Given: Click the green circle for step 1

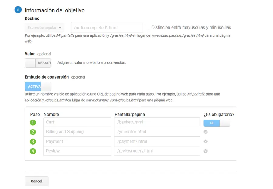Looking at the screenshot, I should 33,122.
